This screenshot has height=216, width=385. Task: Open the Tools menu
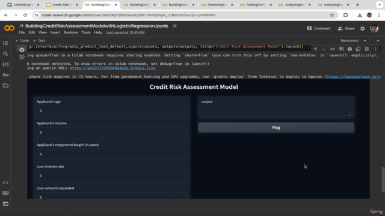tap(85, 32)
